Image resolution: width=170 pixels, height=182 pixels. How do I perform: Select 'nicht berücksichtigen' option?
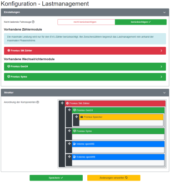86,22
